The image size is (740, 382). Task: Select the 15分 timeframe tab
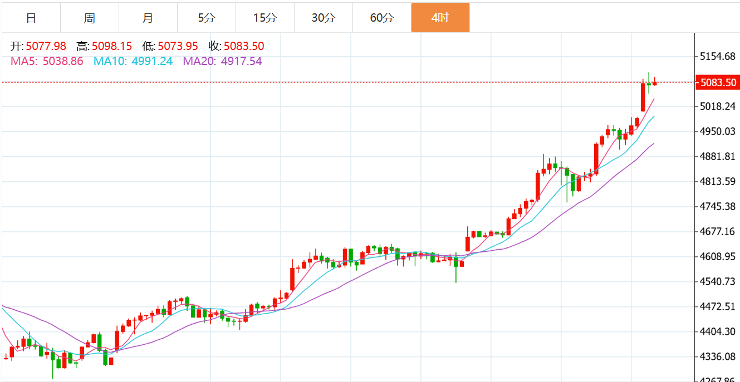pos(265,18)
